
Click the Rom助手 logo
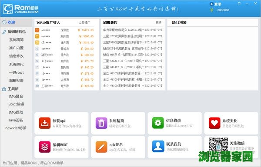[21, 9]
